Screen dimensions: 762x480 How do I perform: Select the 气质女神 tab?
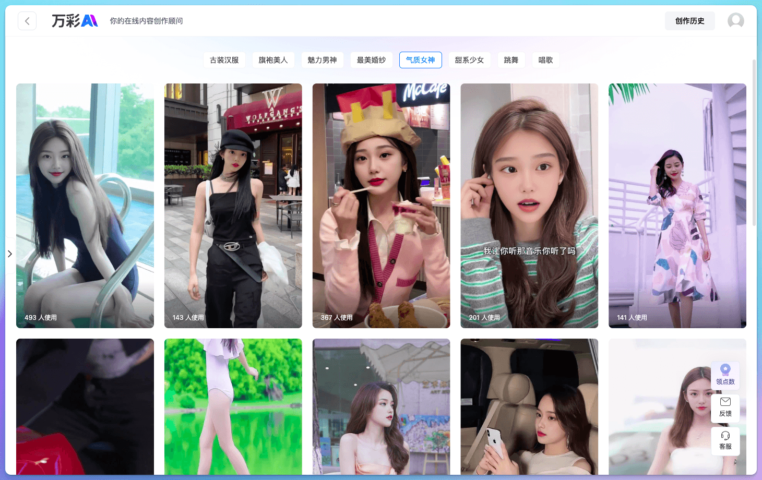[421, 60]
